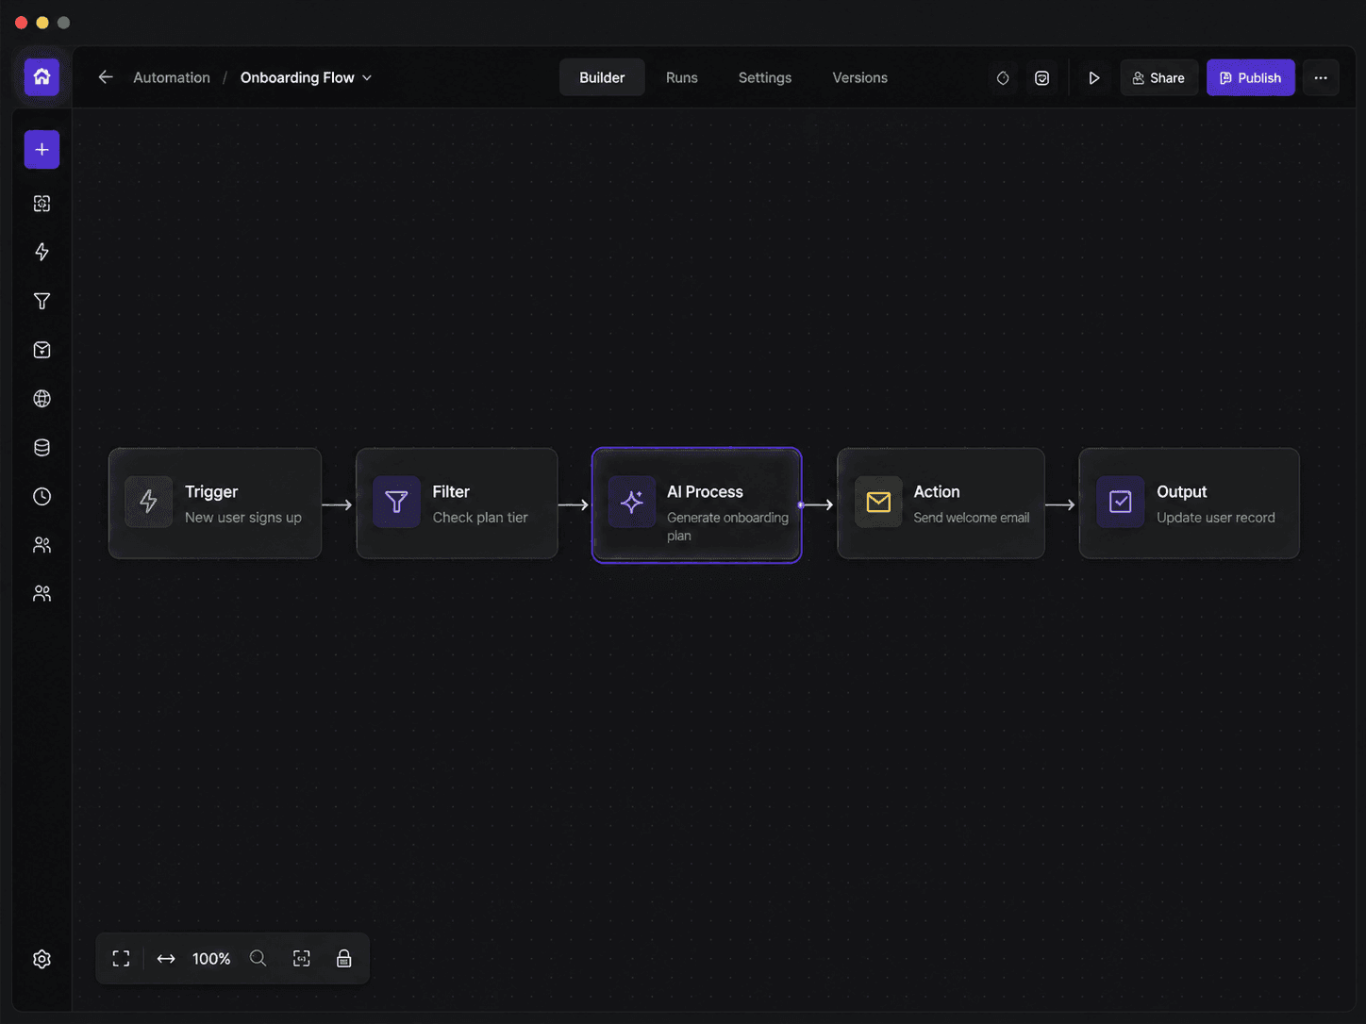Toggle the canvas lock in bottom toolbar

pos(343,958)
